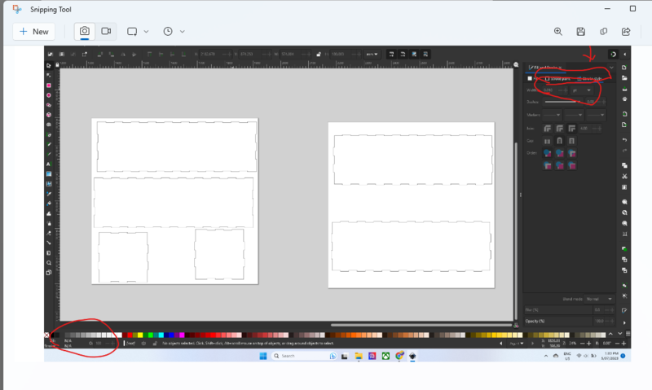Open the mm units dropdown in the toolbar

[x=372, y=55]
